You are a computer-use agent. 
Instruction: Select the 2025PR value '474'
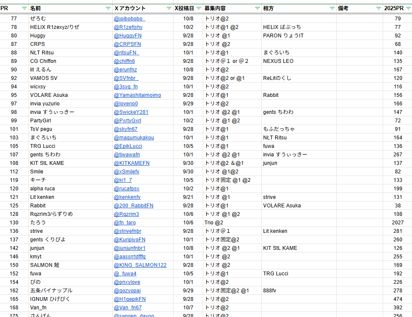click(x=398, y=299)
